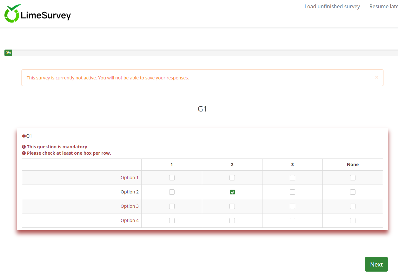This screenshot has height=277, width=398.
Task: Click the None column header
Action: 353,165
